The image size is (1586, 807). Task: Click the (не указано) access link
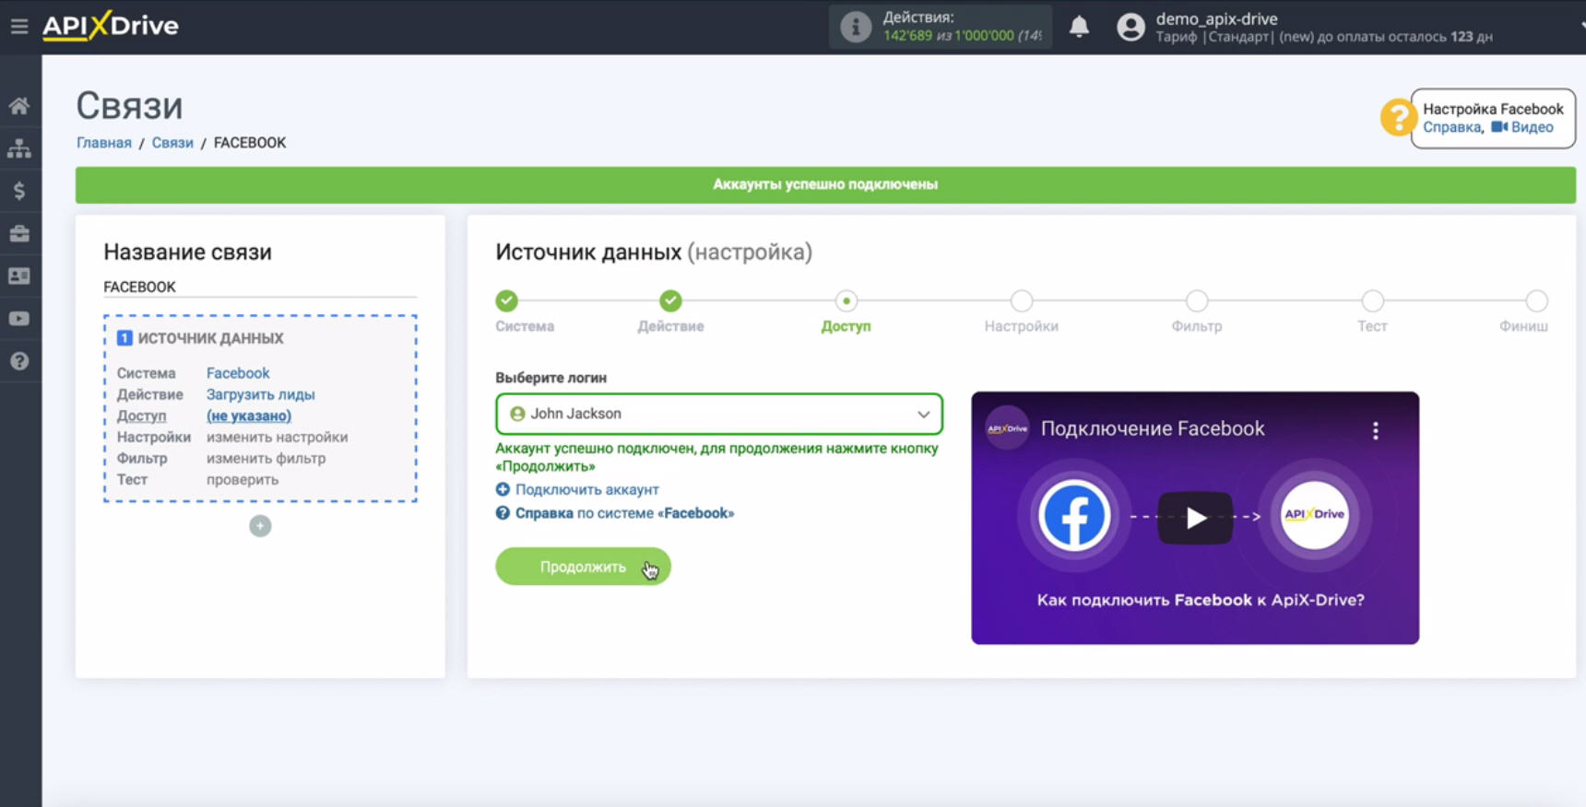pos(249,415)
